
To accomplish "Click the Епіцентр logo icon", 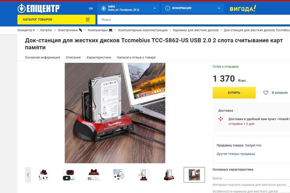I will pyautogui.click(x=21, y=8).
